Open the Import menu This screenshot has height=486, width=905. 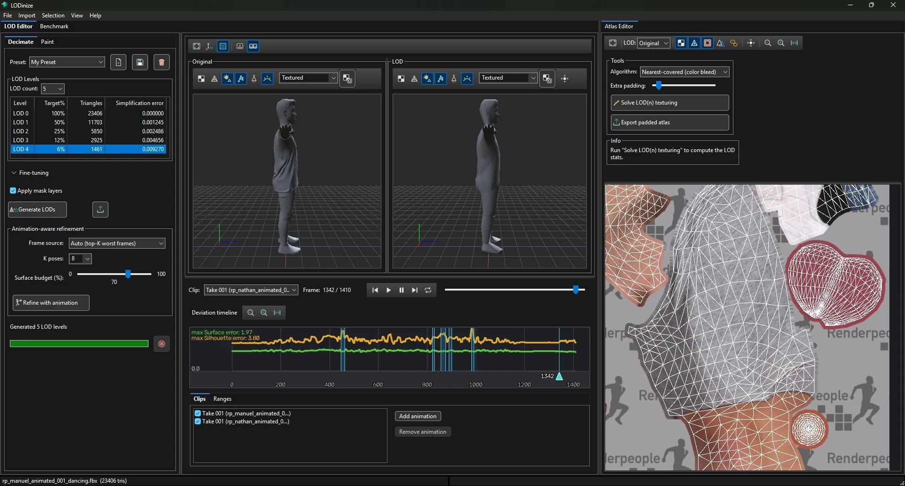pyautogui.click(x=27, y=16)
